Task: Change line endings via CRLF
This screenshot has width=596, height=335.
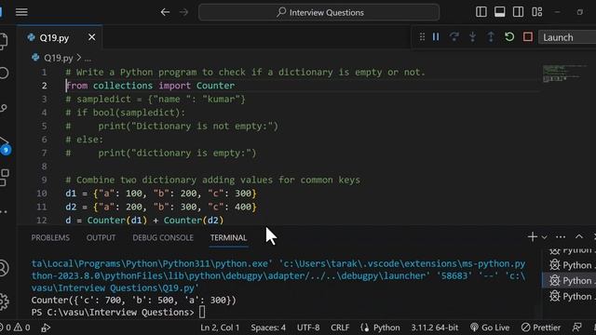Action: point(340,328)
